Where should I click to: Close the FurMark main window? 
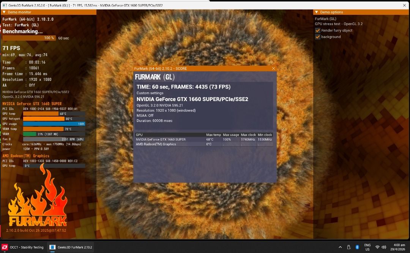click(x=404, y=5)
